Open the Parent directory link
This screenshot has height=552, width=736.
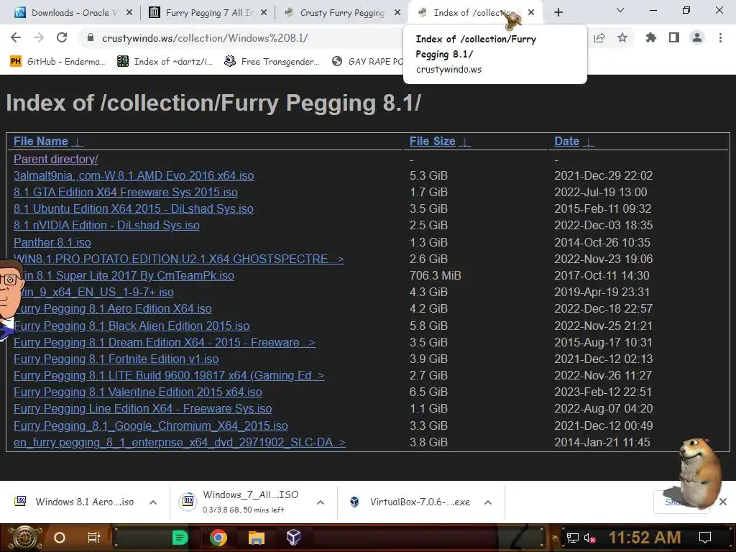56,159
